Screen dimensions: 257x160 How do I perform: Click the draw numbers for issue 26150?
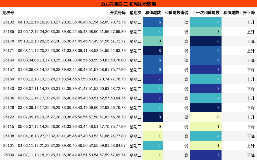pyautogui.click(x=72, y=79)
